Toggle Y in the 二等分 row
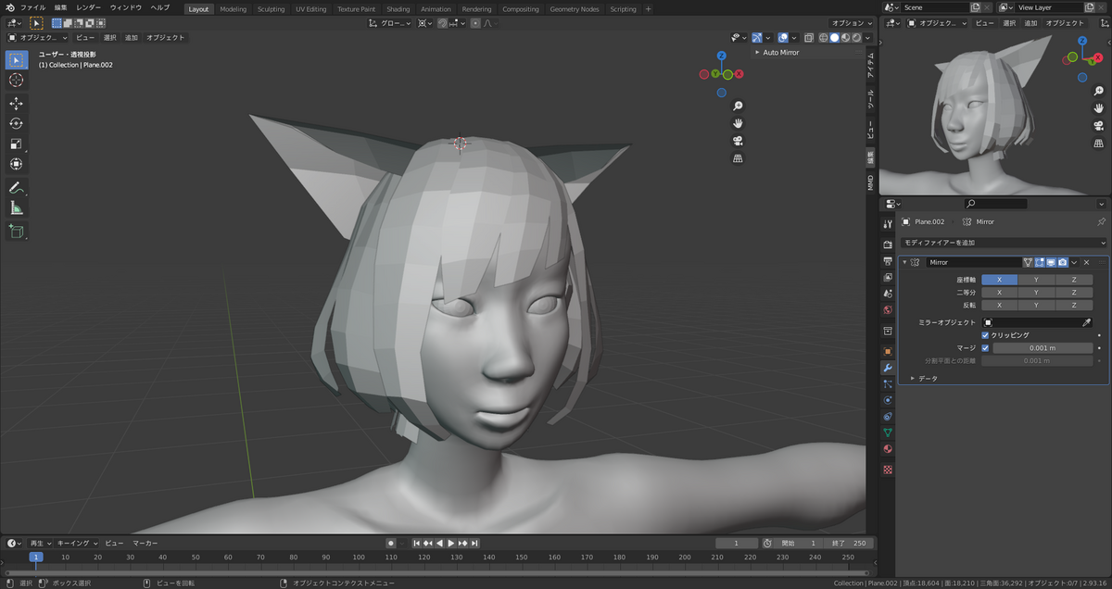 (1036, 292)
